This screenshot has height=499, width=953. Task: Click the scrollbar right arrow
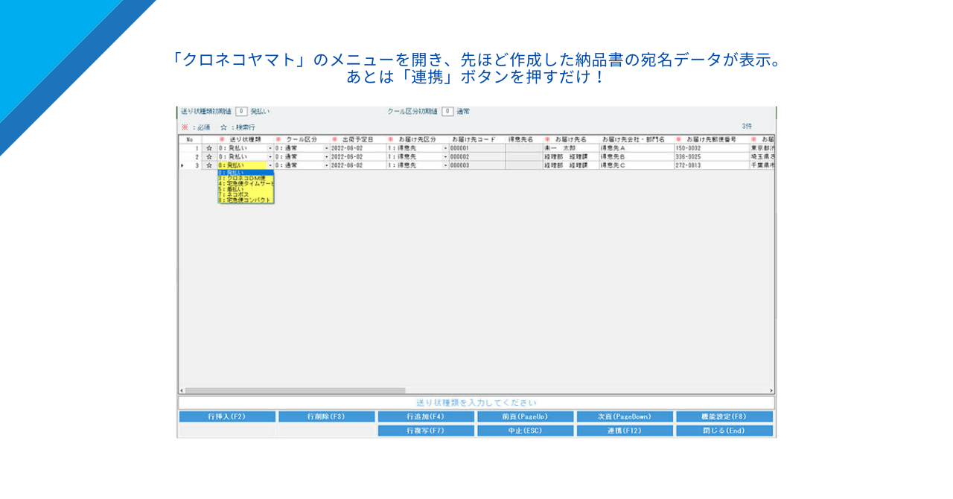(771, 390)
